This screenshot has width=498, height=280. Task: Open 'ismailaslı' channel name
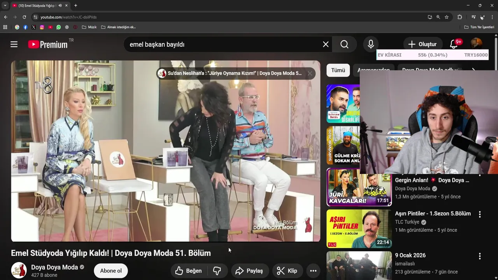(405, 264)
